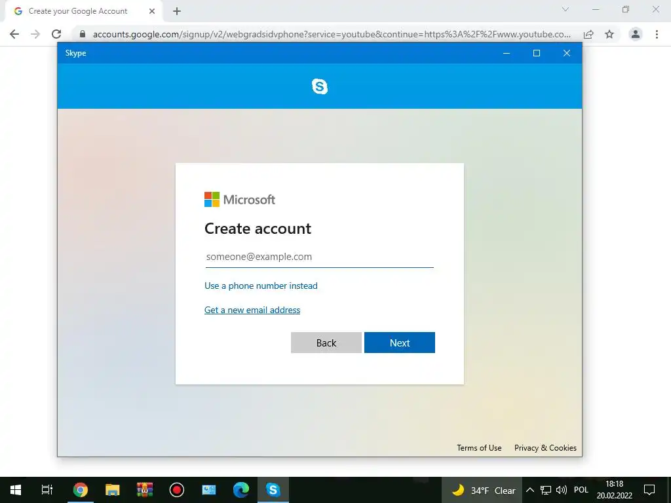This screenshot has width=671, height=503.
Task: Go back in Chrome using the back arrow
Action: point(14,34)
